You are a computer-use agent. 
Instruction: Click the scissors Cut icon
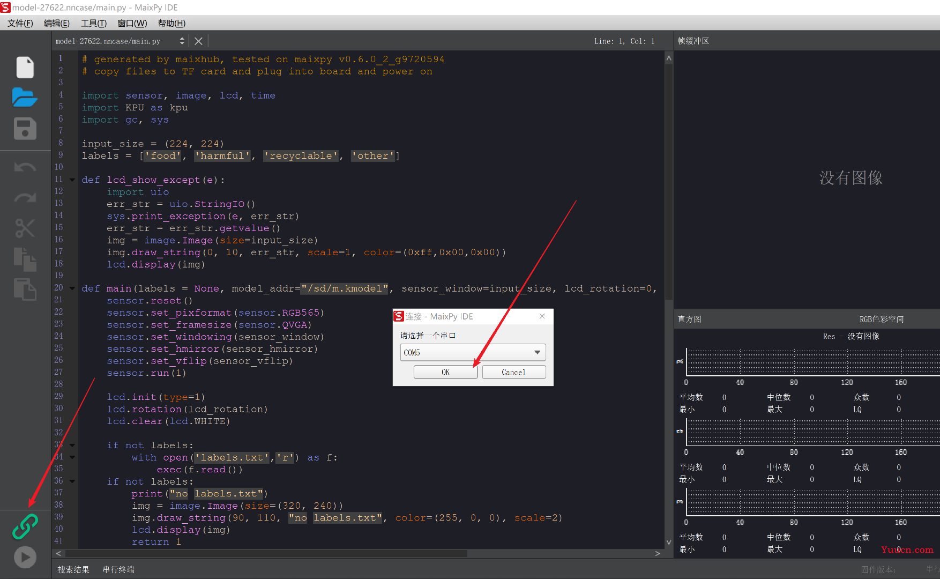coord(25,228)
